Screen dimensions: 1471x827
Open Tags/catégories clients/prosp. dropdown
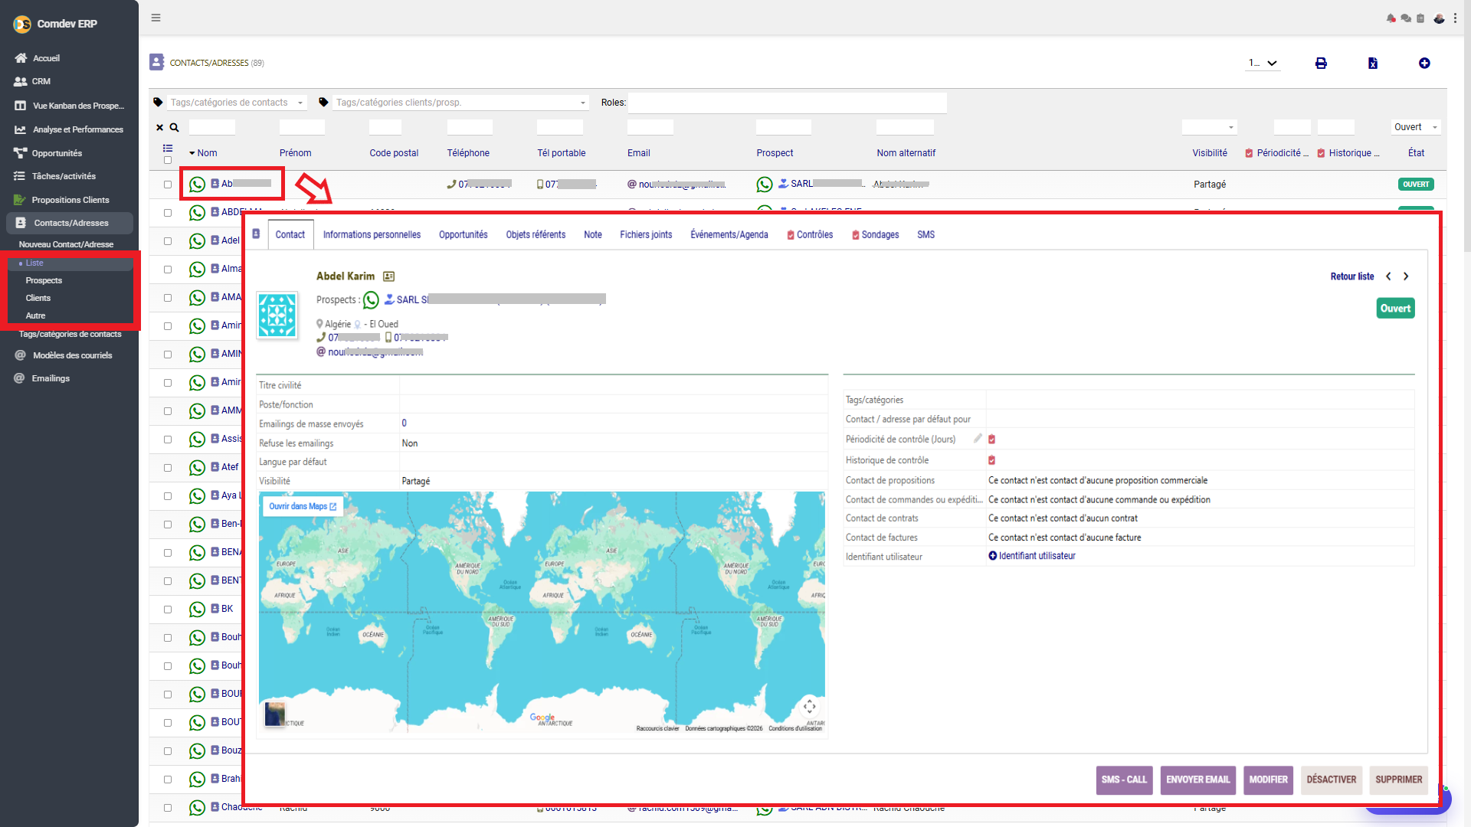[x=461, y=103]
